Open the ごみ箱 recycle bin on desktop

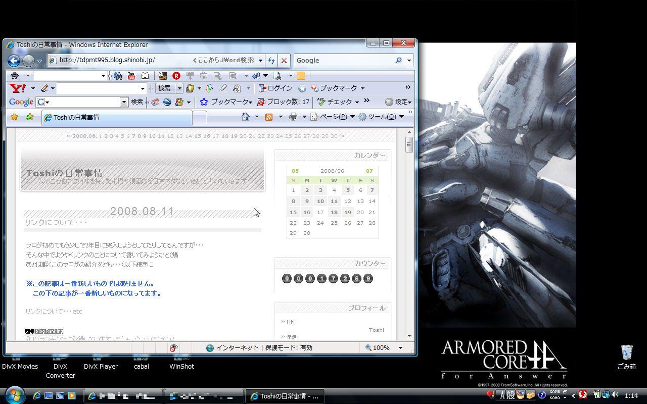point(627,357)
